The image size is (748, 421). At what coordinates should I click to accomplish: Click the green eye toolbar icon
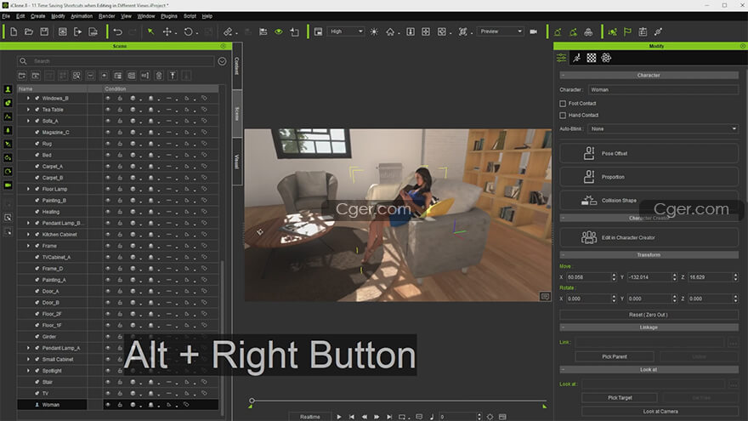(279, 32)
